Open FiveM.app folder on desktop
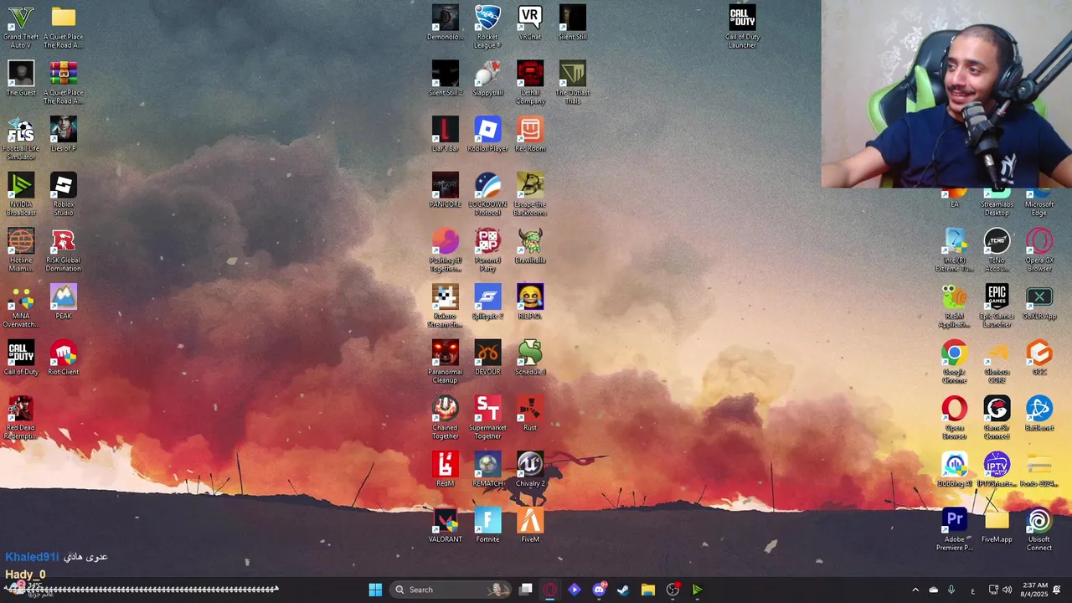 [997, 525]
